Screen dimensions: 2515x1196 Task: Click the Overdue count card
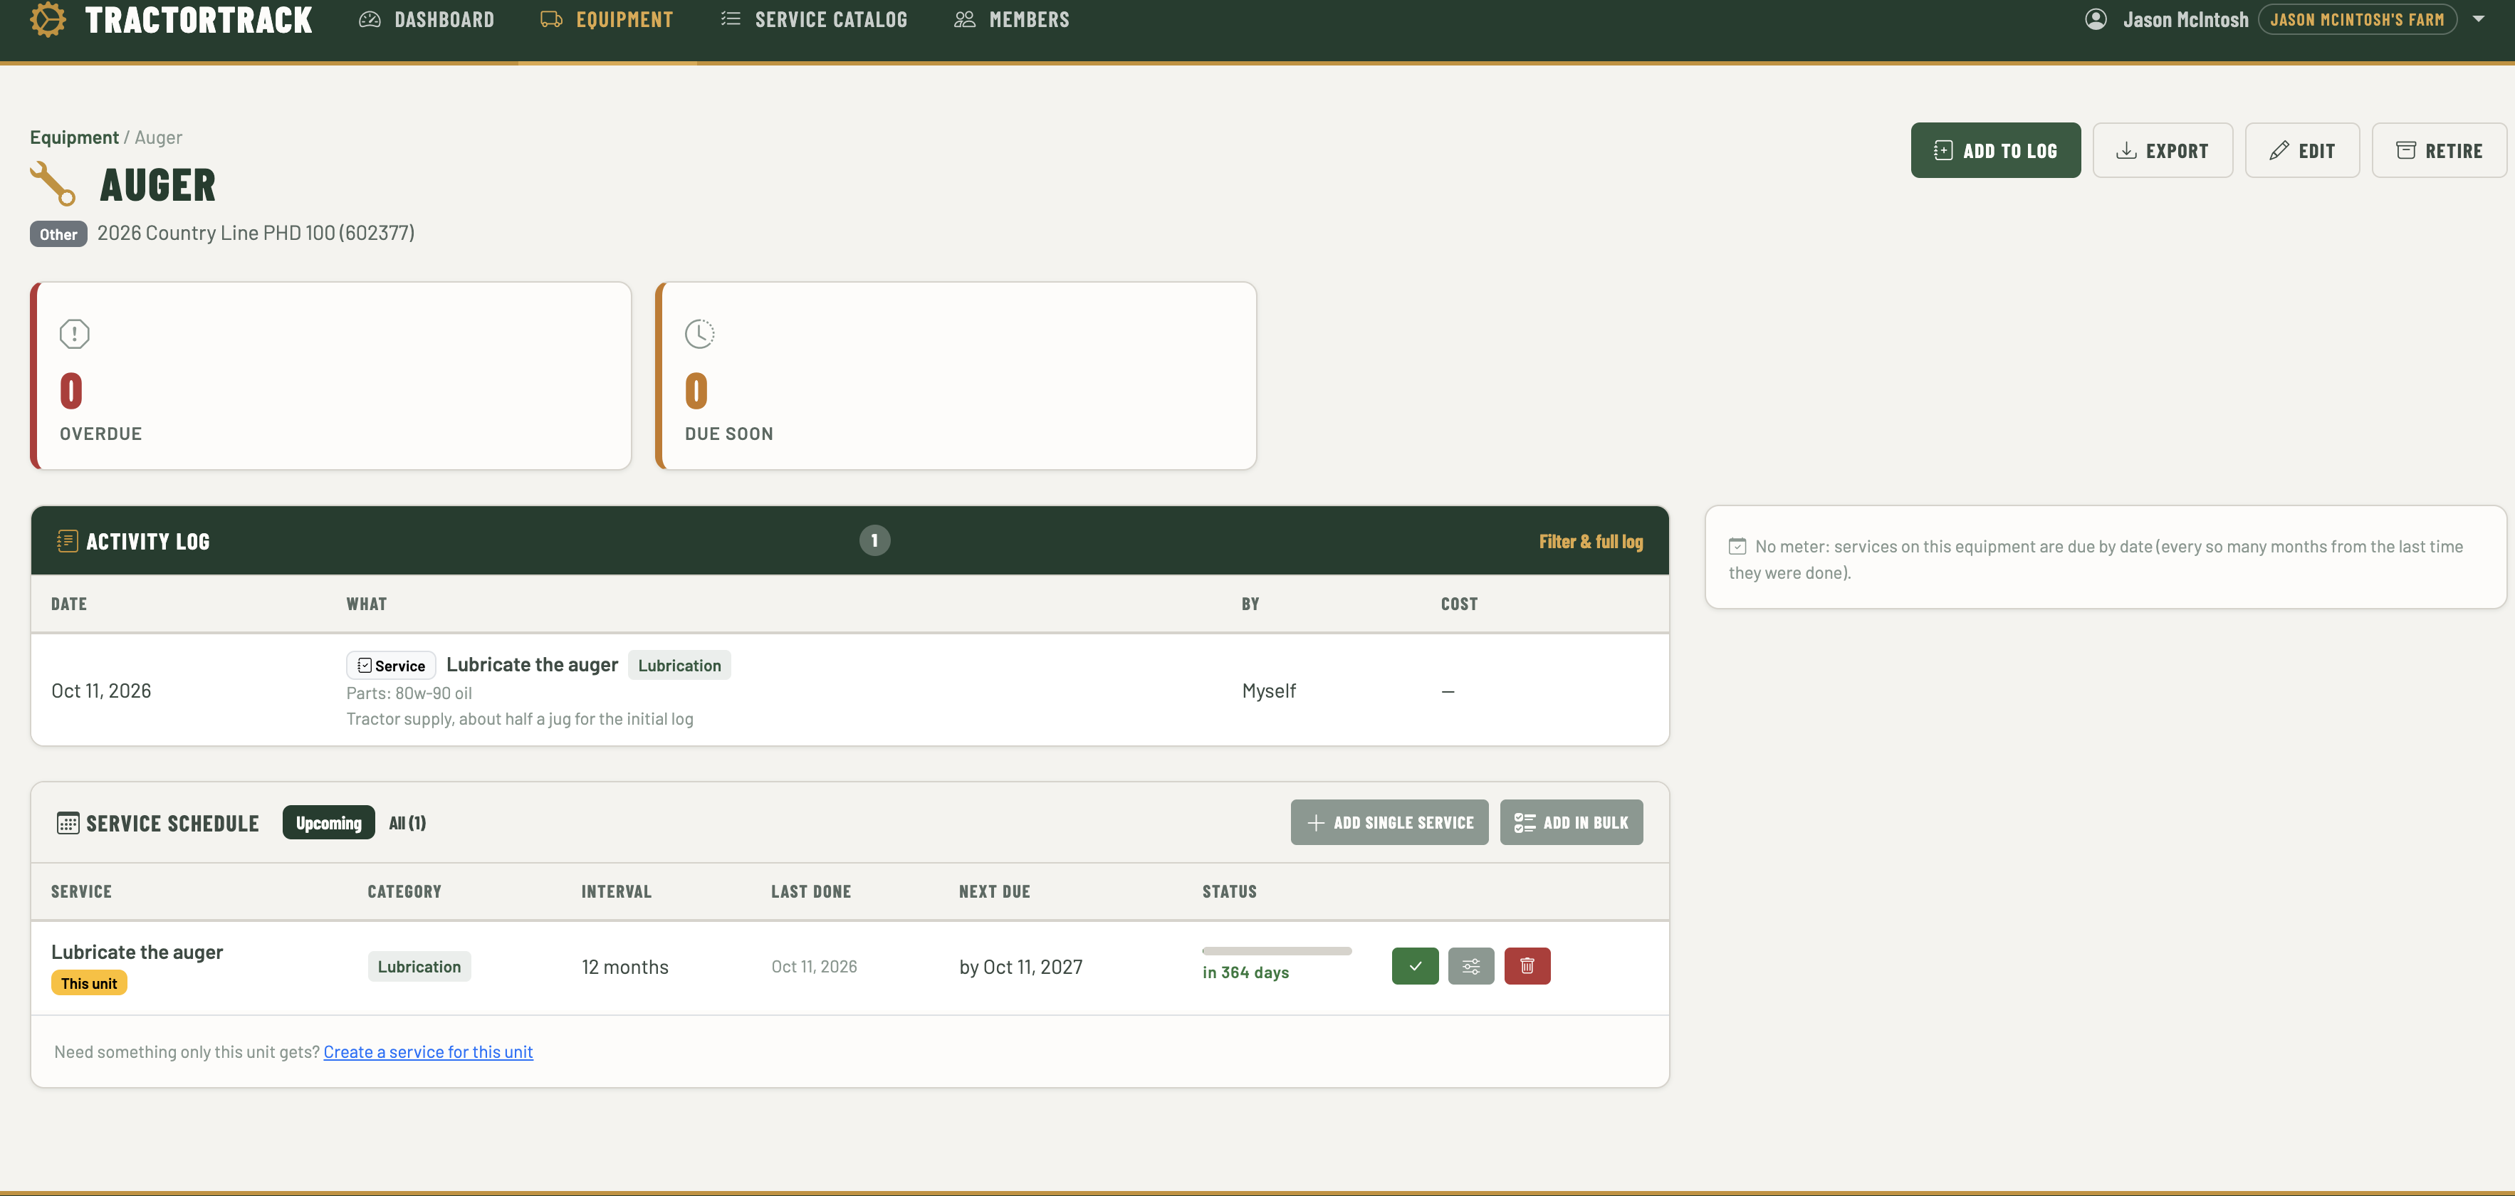click(331, 376)
